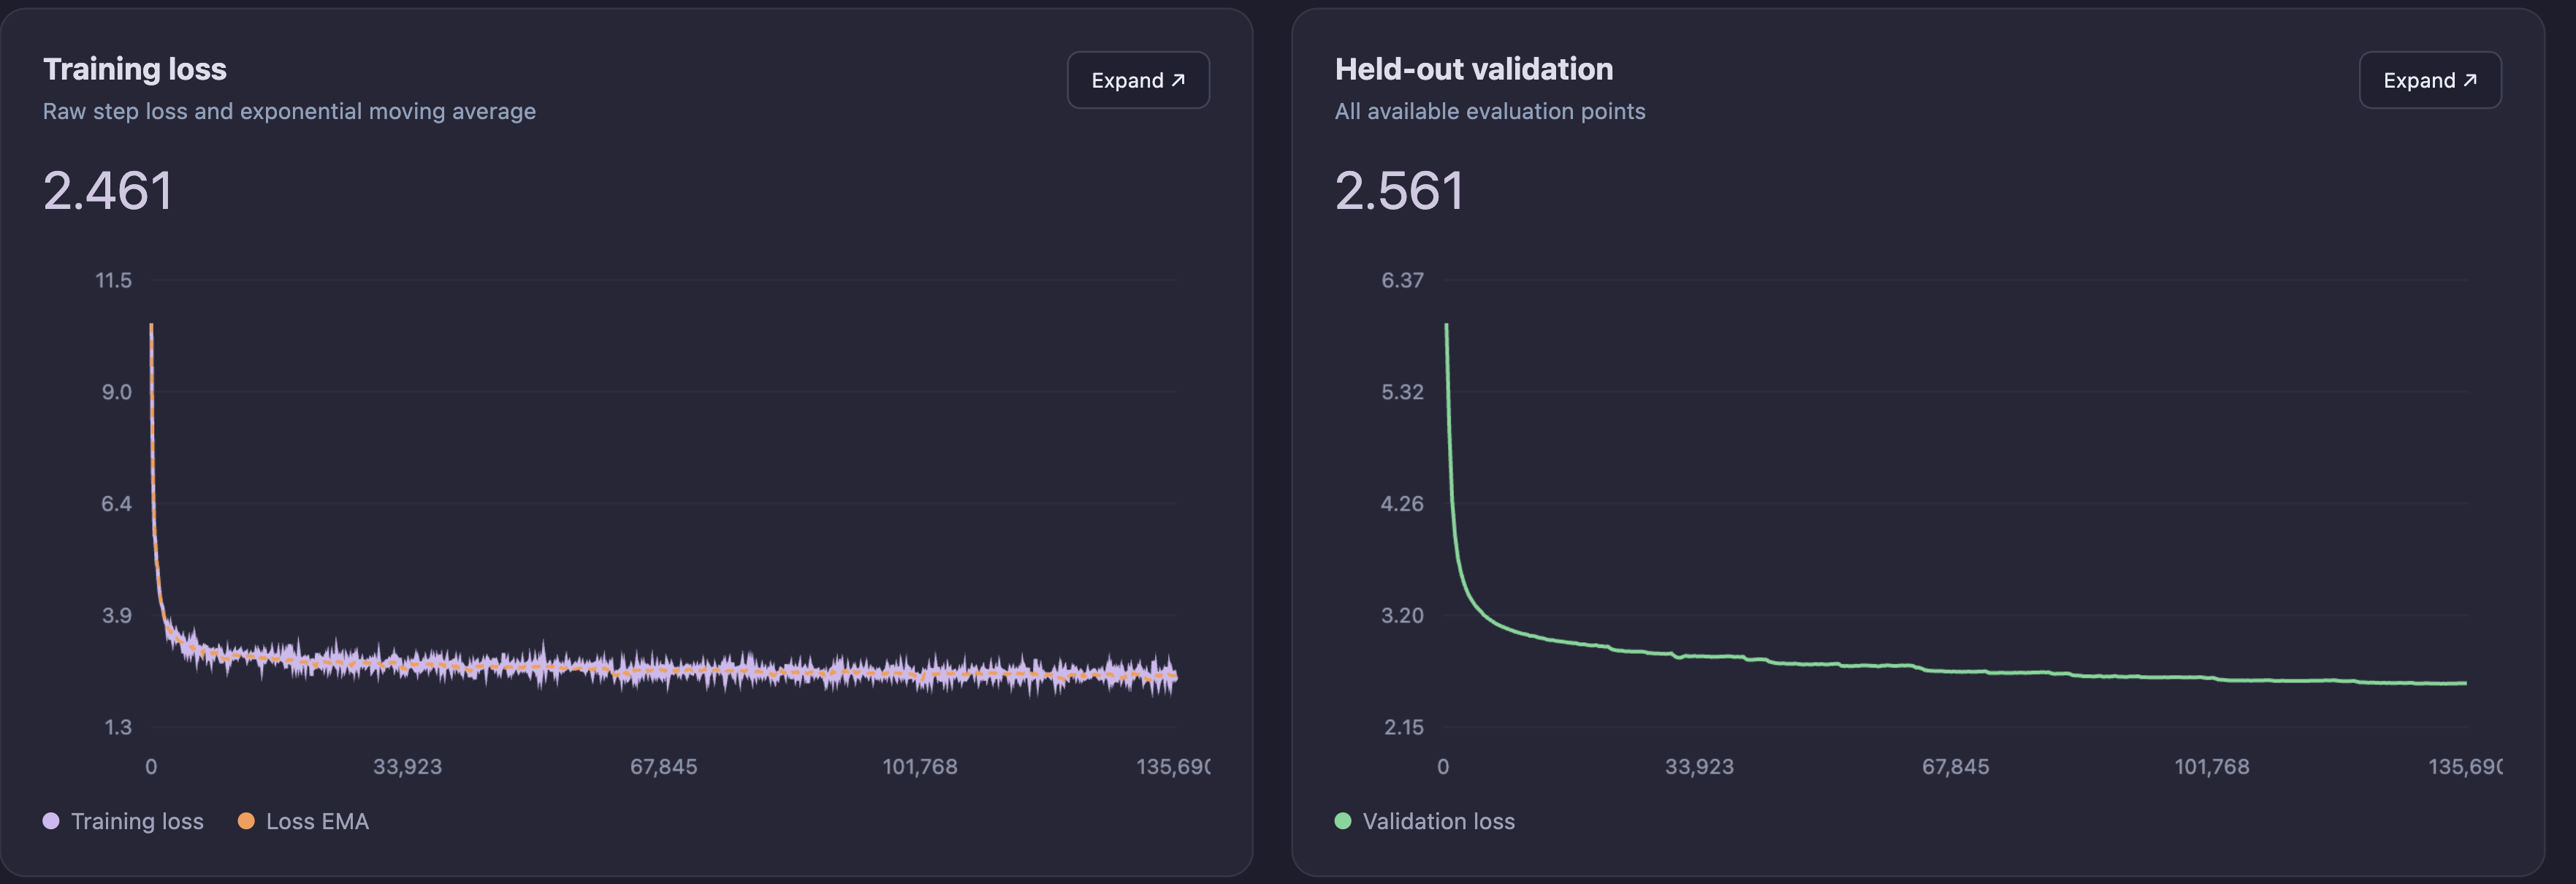Click the Held-out validation card title

coord(1474,69)
